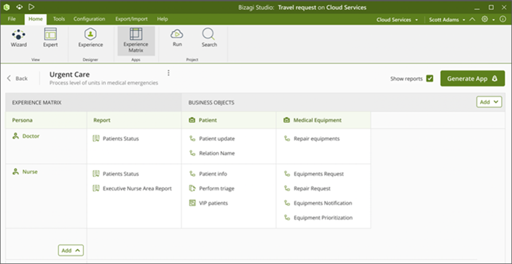
Task: Click the VIP patients icon
Action: point(192,203)
